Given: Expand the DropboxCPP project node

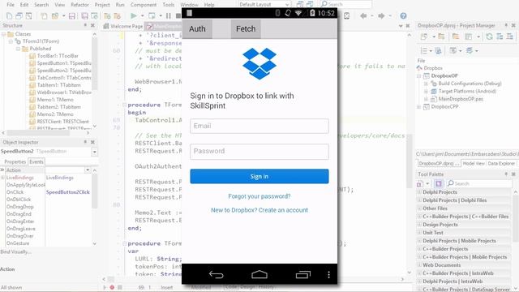Looking at the screenshot, I should point(418,106).
